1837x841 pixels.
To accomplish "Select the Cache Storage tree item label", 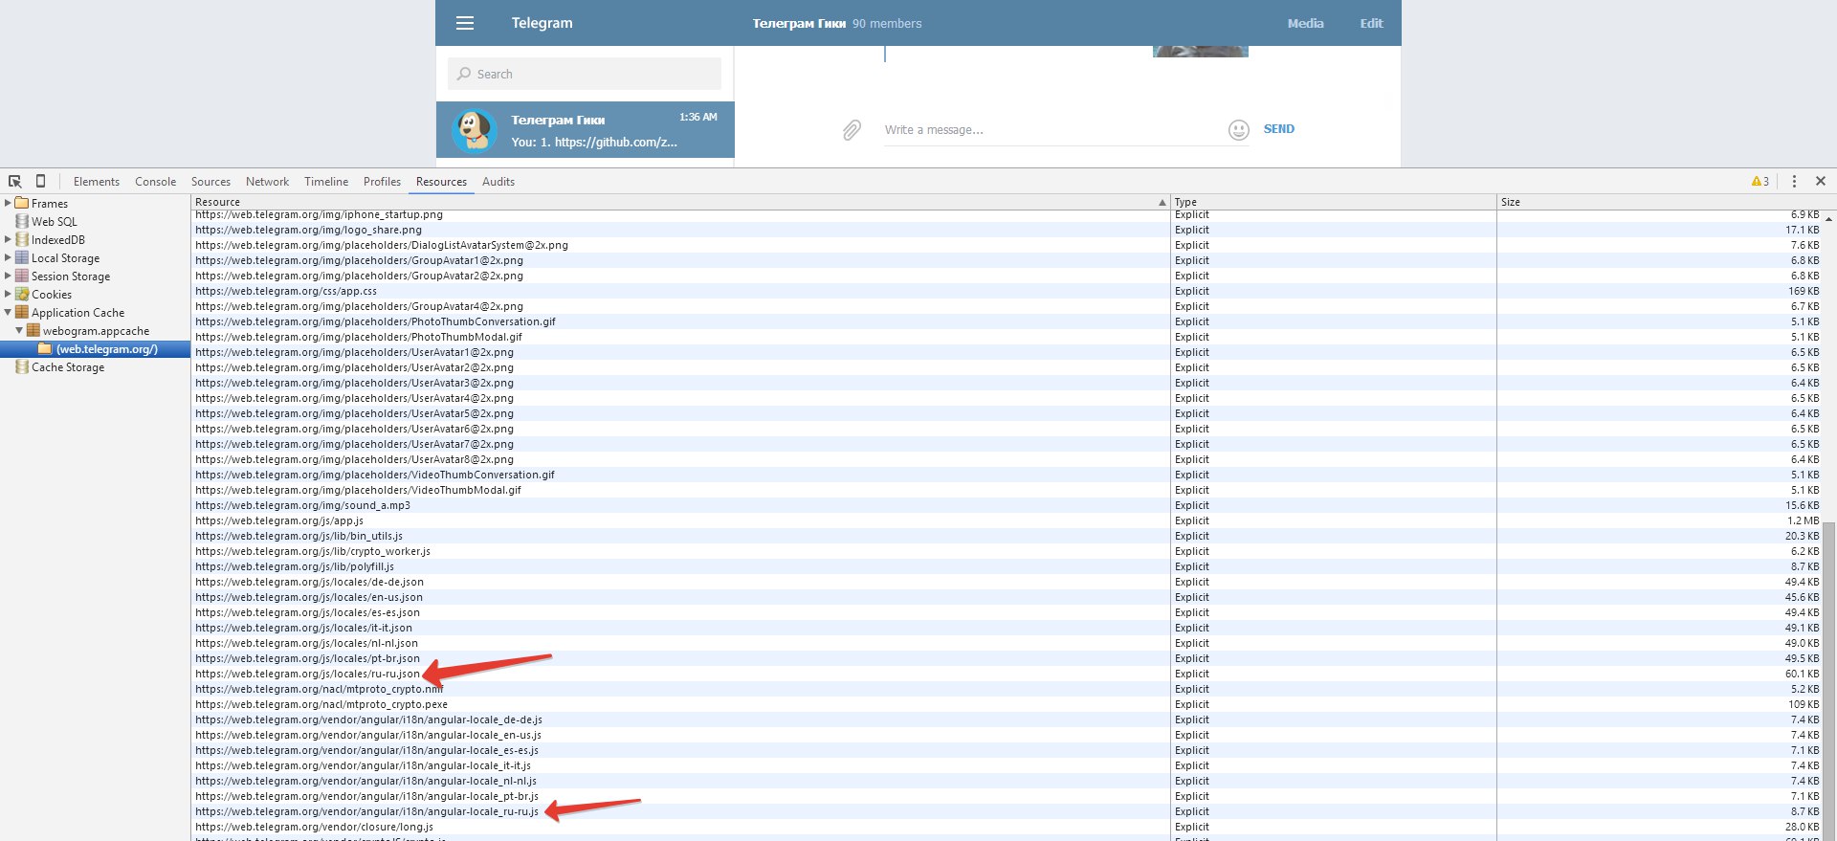I will pos(68,366).
